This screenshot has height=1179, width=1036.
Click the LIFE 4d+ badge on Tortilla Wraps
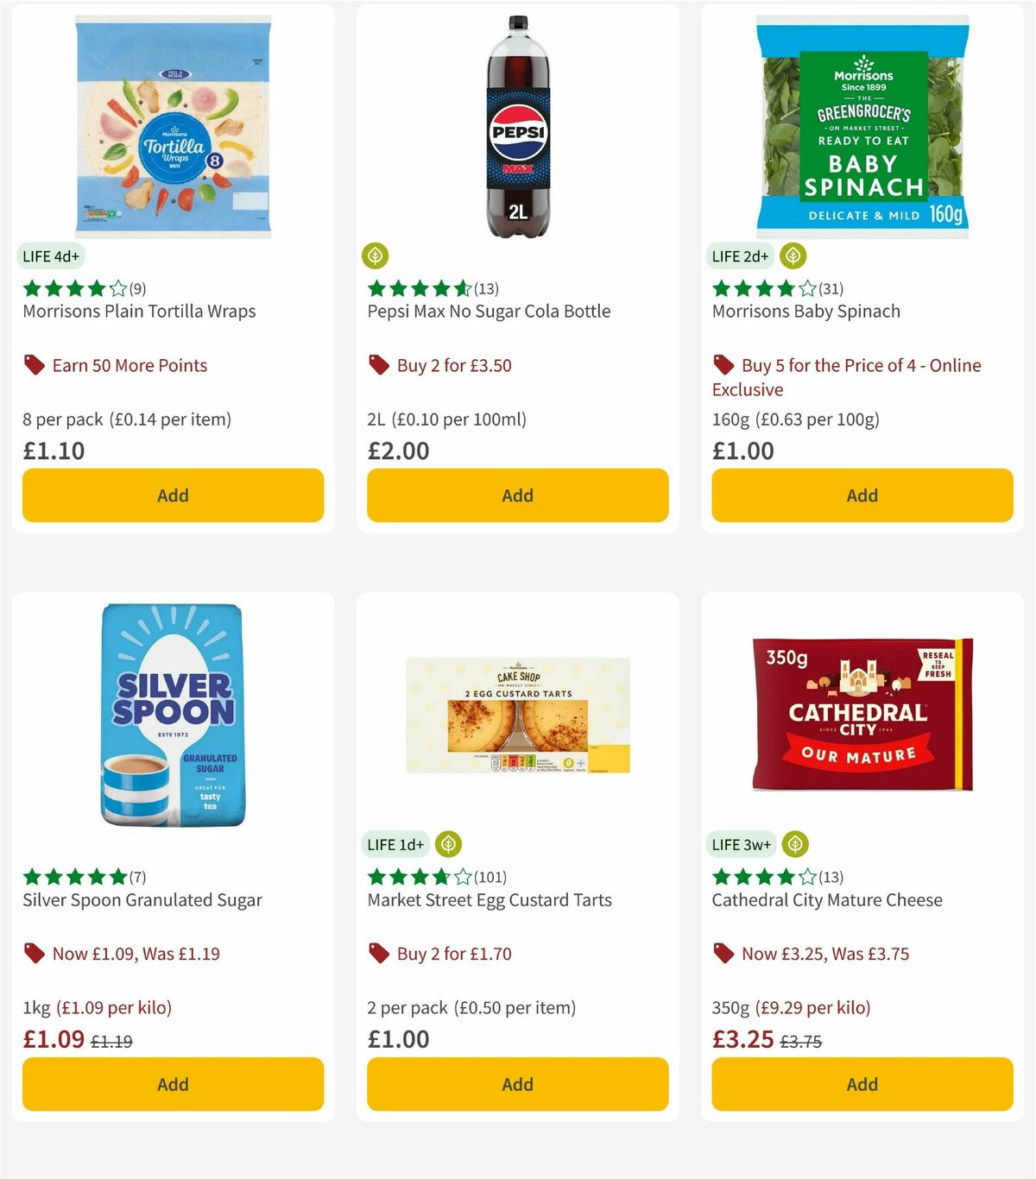click(x=49, y=255)
